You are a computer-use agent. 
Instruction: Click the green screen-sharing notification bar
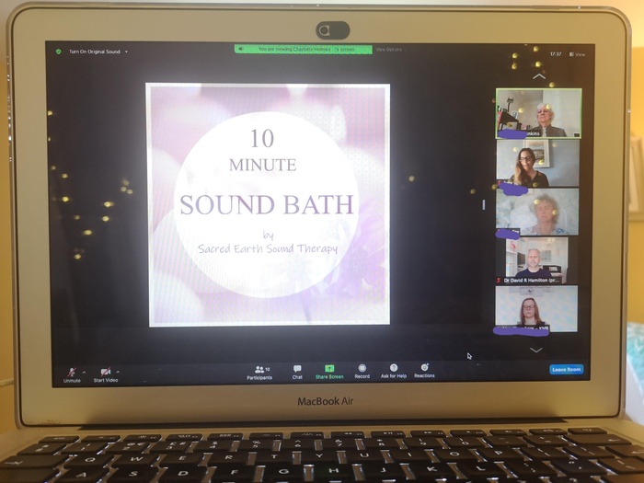pos(304,50)
